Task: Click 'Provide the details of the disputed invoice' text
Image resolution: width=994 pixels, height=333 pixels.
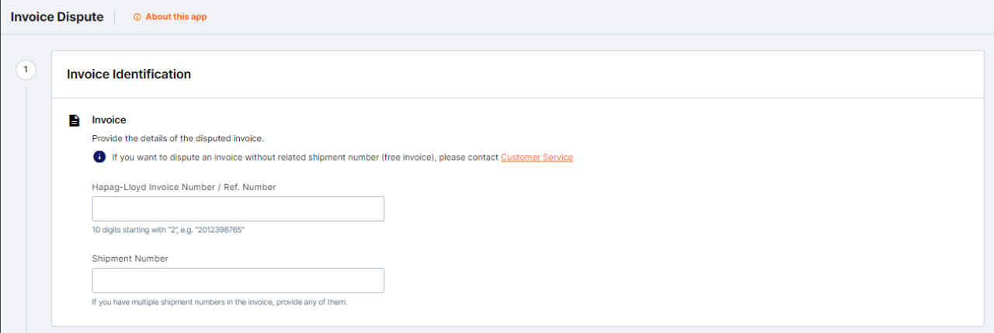Action: (178, 138)
